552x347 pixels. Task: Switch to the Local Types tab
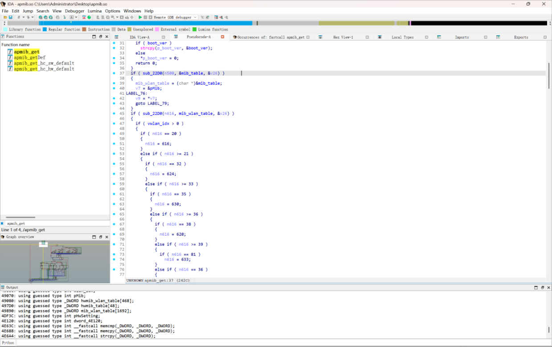click(x=402, y=37)
